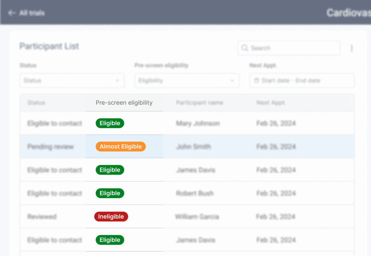The image size is (371, 256).
Task: Click the calendar icon in the date range field
Action: [x=257, y=81]
